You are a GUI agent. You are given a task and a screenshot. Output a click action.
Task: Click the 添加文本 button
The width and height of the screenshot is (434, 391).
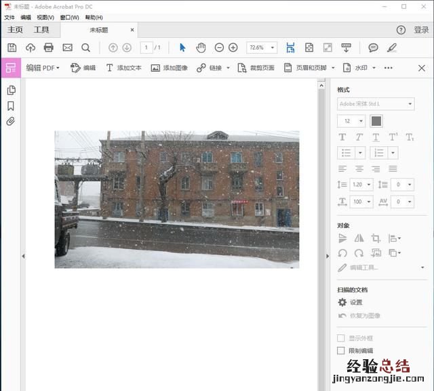click(x=123, y=68)
